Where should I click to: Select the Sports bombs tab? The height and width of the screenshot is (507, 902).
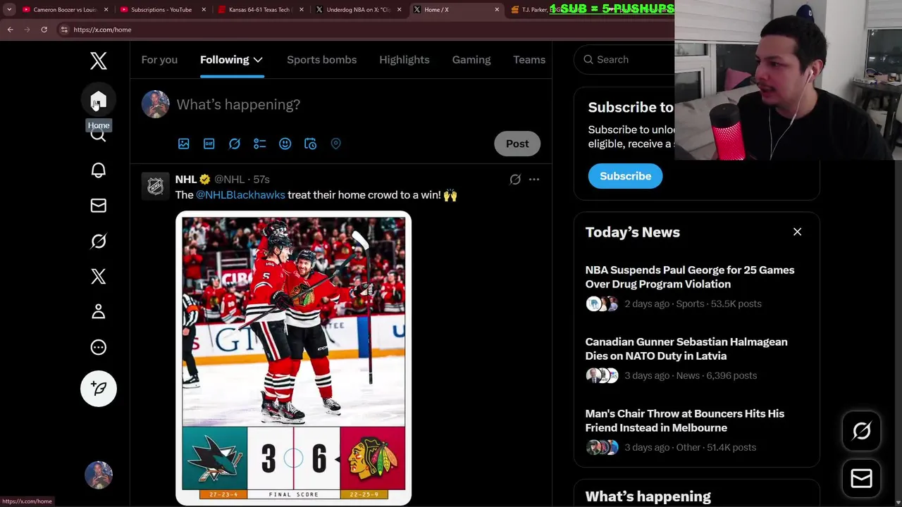(x=321, y=60)
